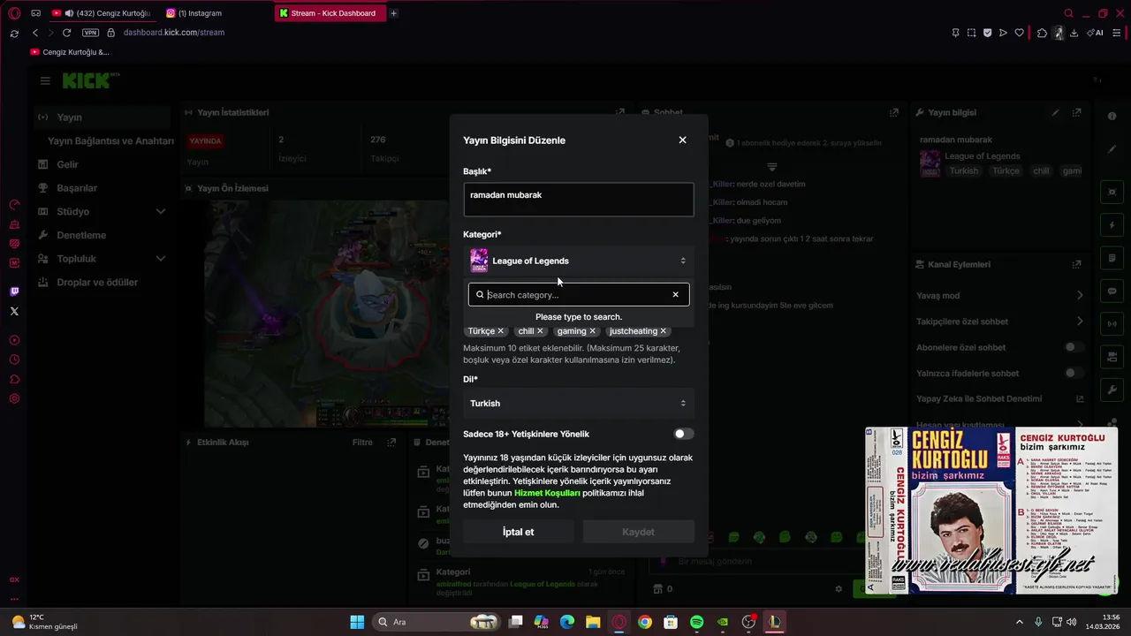Image resolution: width=1131 pixels, height=636 pixels.
Task: Pop out the Yayın bilgisi panel
Action: pos(1076,113)
